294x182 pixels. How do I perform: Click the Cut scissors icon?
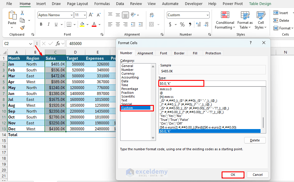22,13
